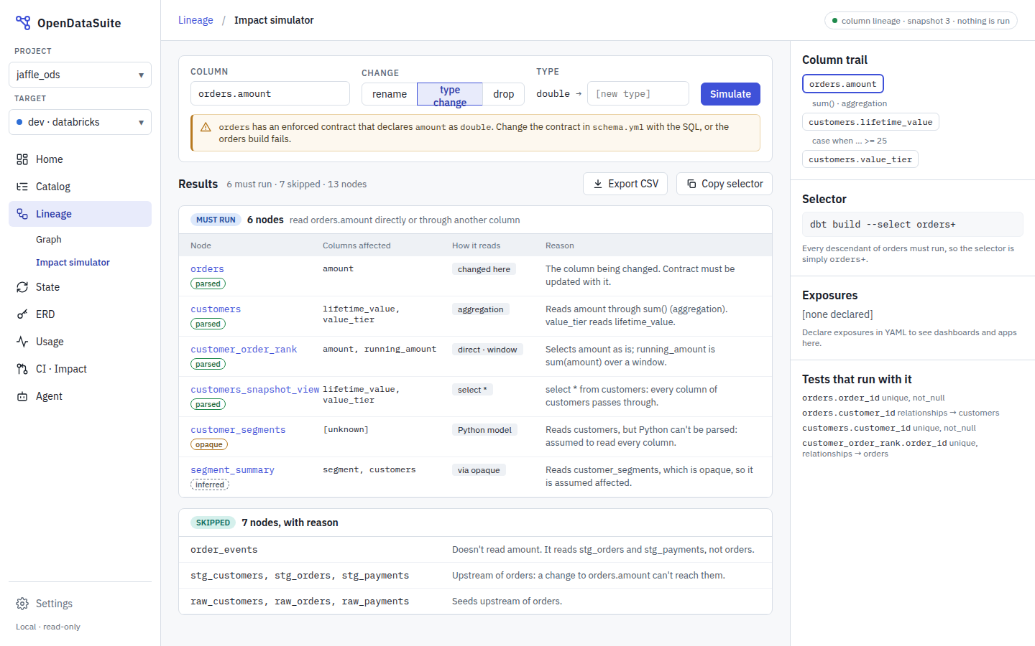Image resolution: width=1035 pixels, height=646 pixels.
Task: Click the order_events skipped row
Action: (475, 550)
